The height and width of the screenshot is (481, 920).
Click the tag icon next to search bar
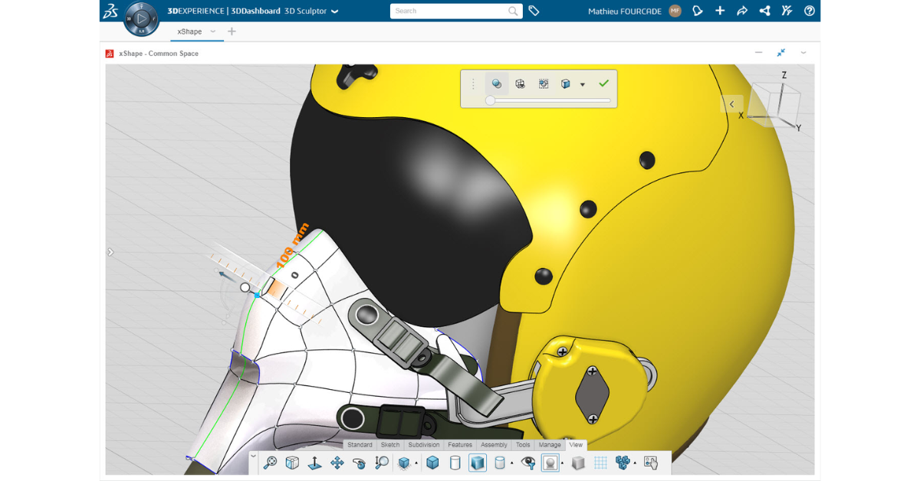(534, 11)
